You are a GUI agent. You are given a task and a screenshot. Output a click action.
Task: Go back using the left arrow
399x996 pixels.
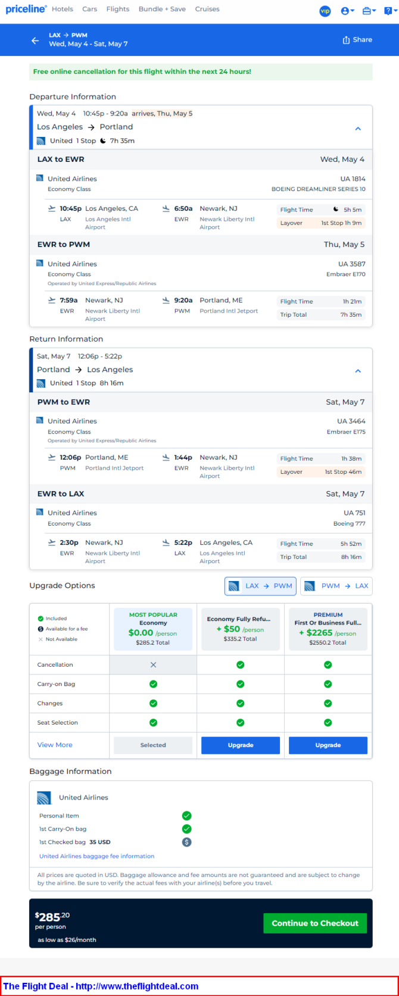[x=35, y=40]
